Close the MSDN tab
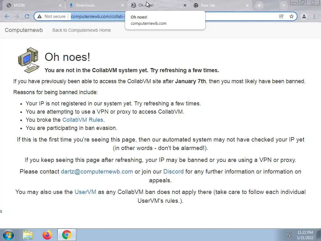The image size is (321, 241). click(x=60, y=5)
